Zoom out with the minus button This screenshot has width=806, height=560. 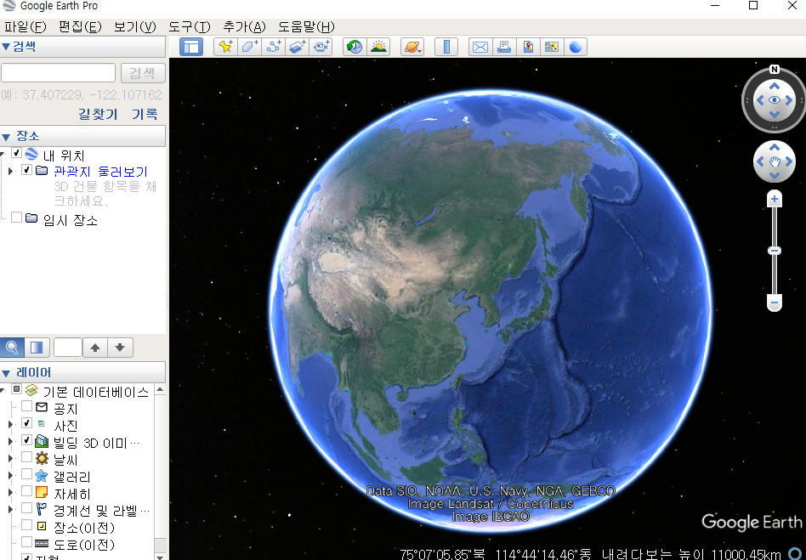(x=775, y=303)
